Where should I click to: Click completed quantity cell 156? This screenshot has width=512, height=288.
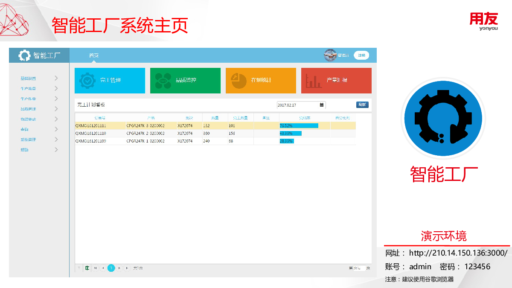pyautogui.click(x=232, y=134)
